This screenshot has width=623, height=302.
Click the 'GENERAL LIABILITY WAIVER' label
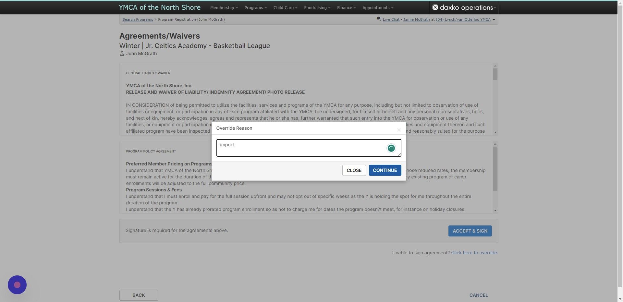[x=148, y=73]
